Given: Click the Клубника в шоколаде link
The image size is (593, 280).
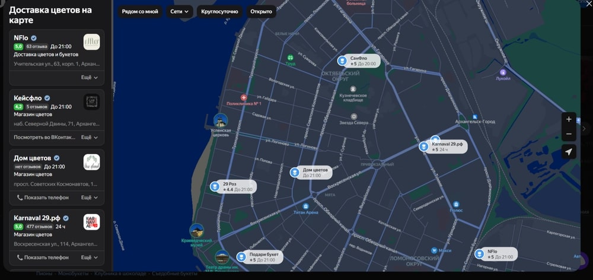Looking at the screenshot, I should pyautogui.click(x=120, y=273).
